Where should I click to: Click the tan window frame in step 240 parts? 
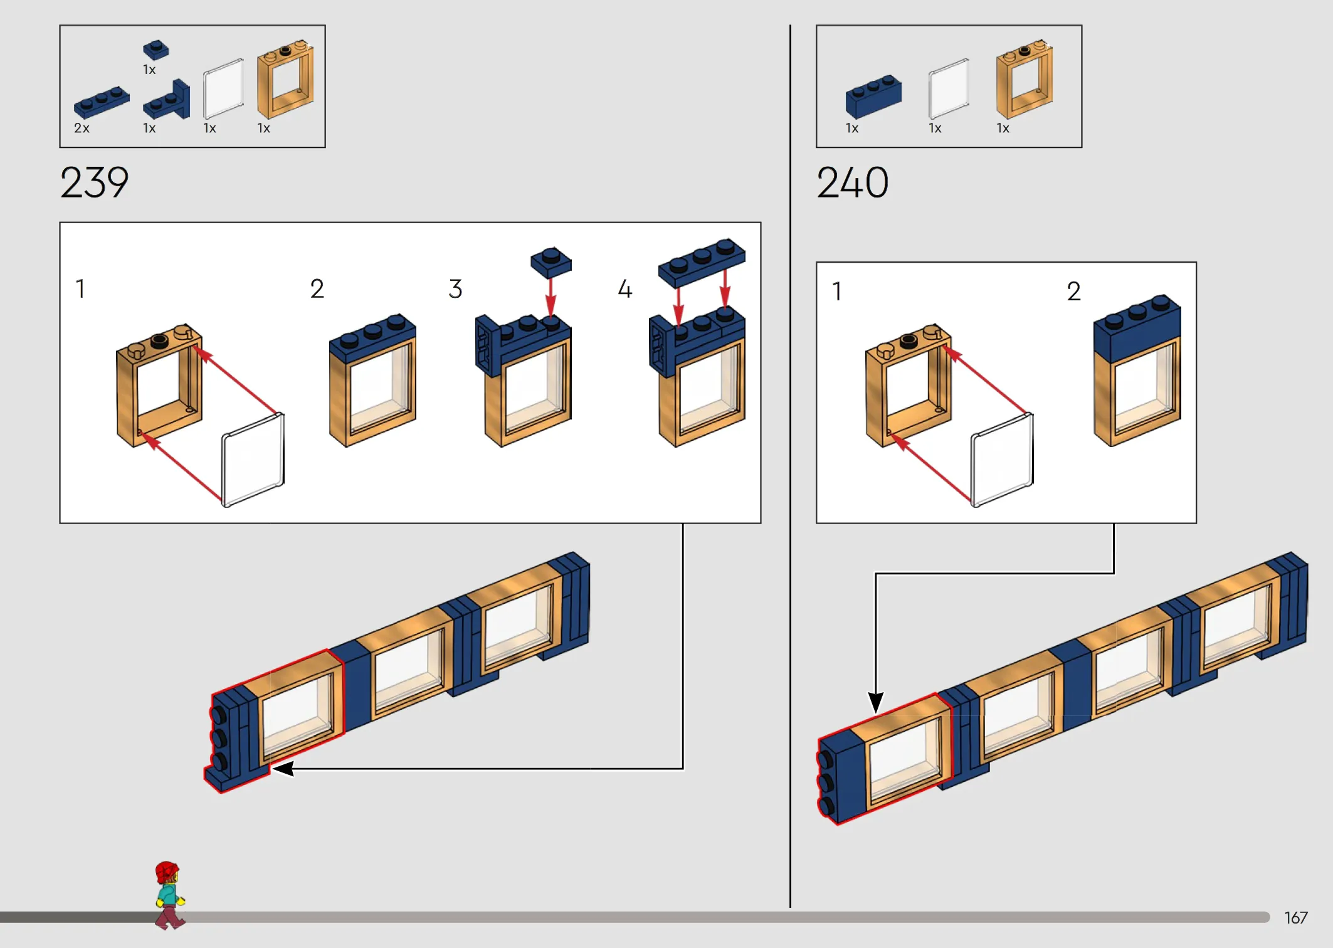coord(1025,80)
